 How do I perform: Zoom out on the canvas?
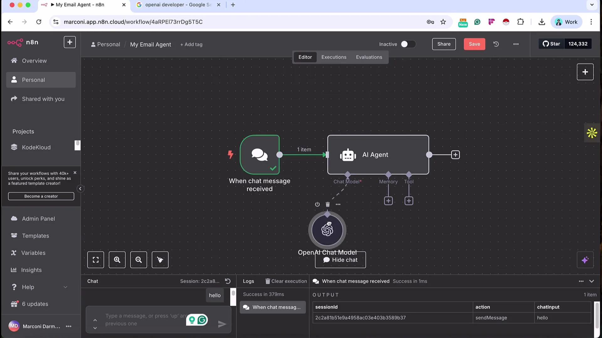click(x=139, y=260)
